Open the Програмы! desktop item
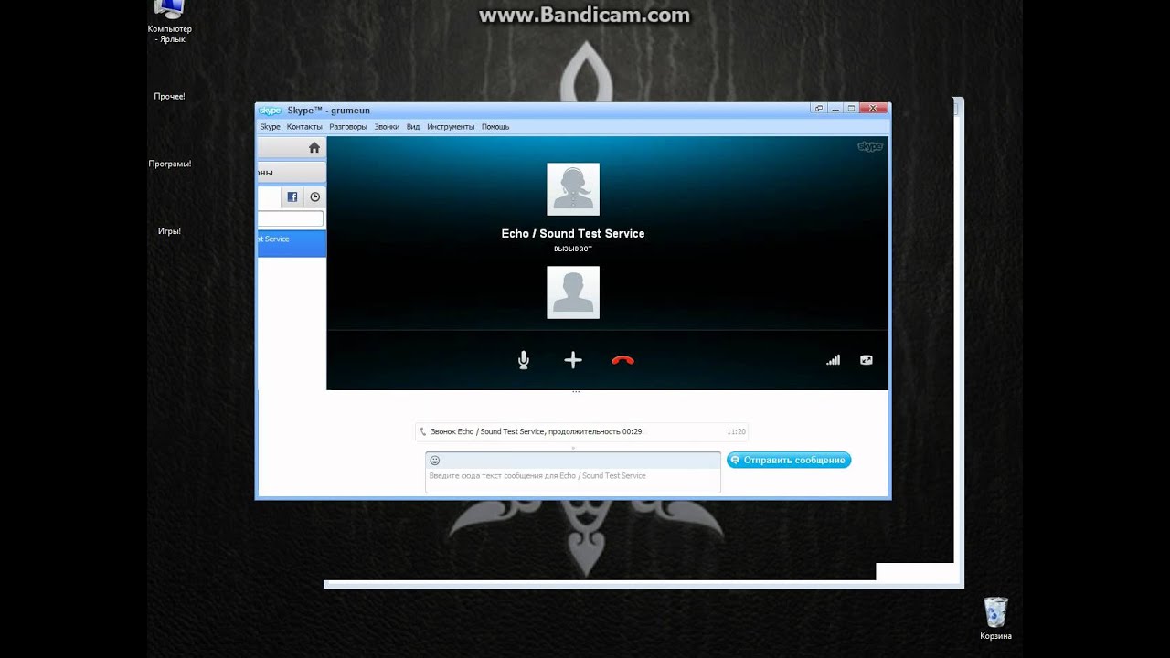 coord(170,164)
